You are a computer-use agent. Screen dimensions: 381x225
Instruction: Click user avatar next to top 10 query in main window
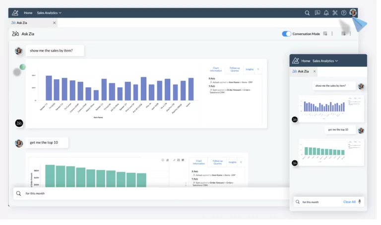19,143
